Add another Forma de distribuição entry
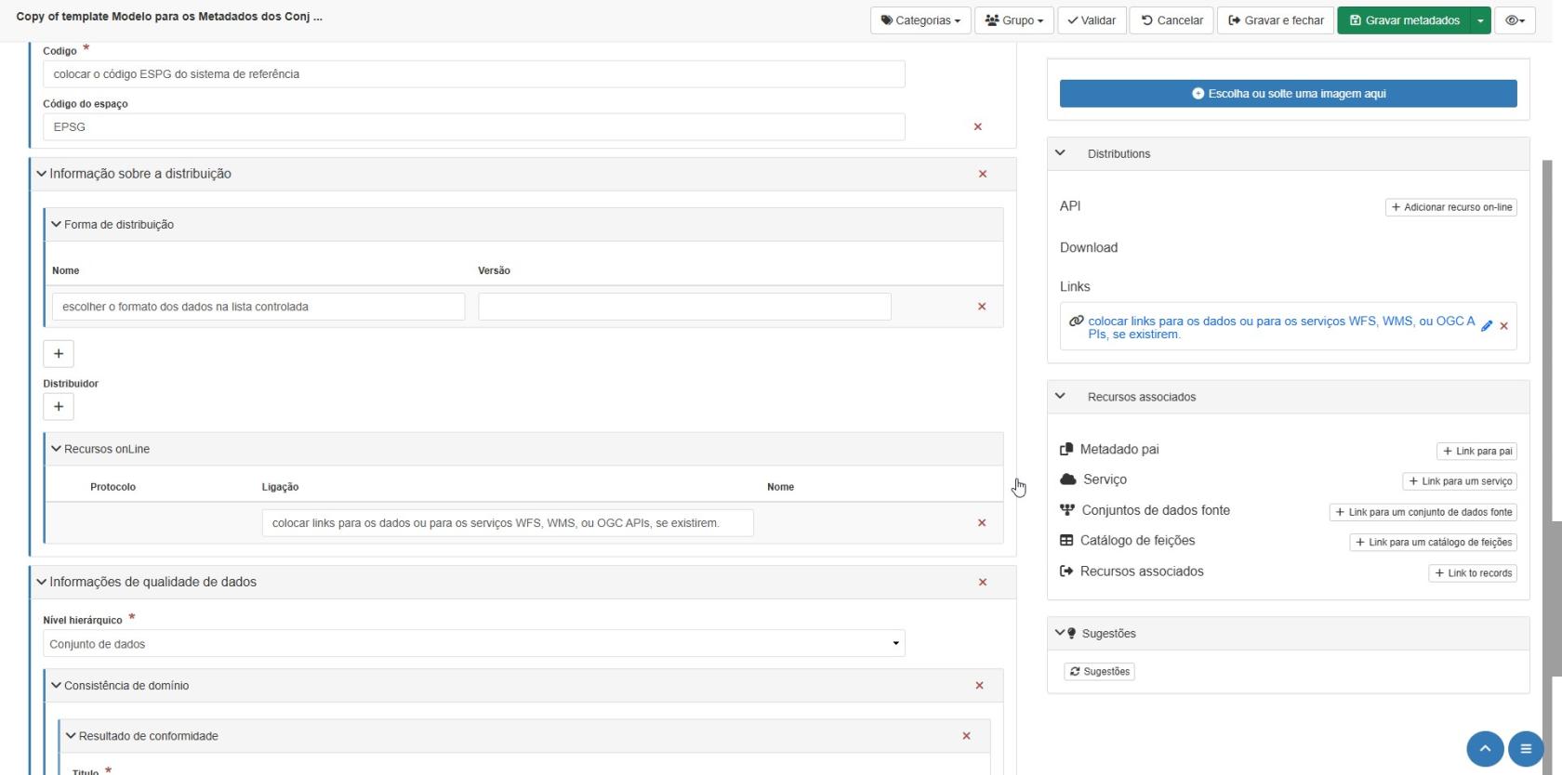The width and height of the screenshot is (1562, 775). pyautogui.click(x=59, y=353)
